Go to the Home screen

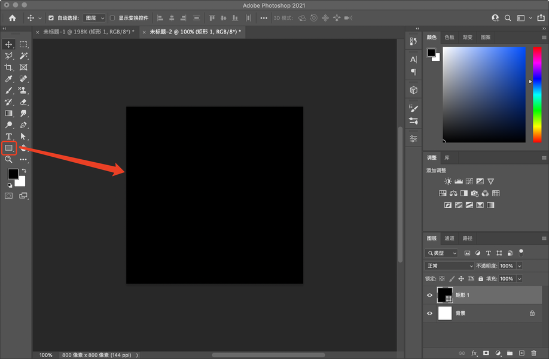click(x=12, y=18)
